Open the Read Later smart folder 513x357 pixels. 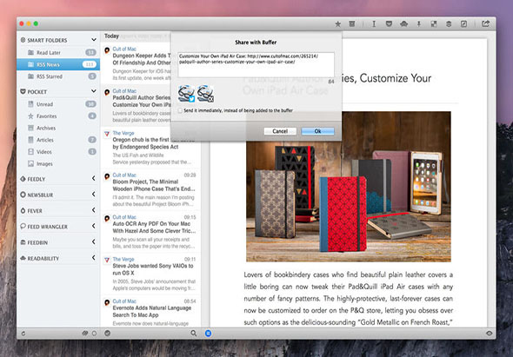point(58,53)
